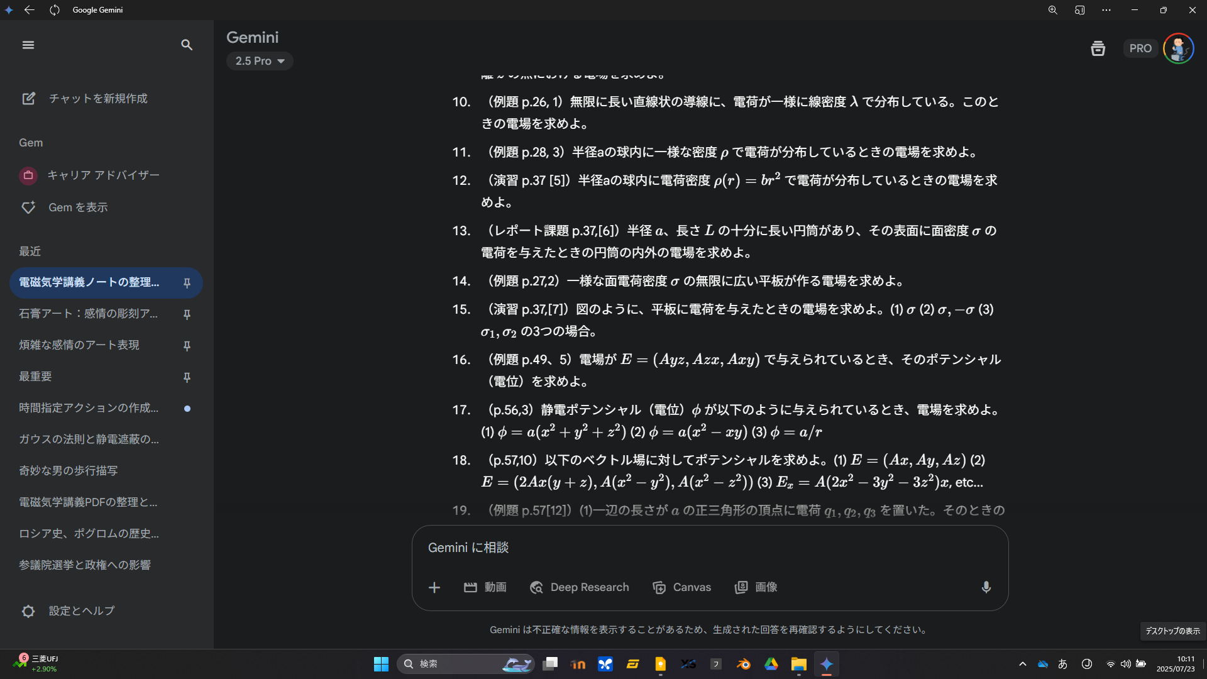This screenshot has width=1207, height=679.
Task: Toggle pin on 石膏アート chat
Action: click(x=187, y=314)
